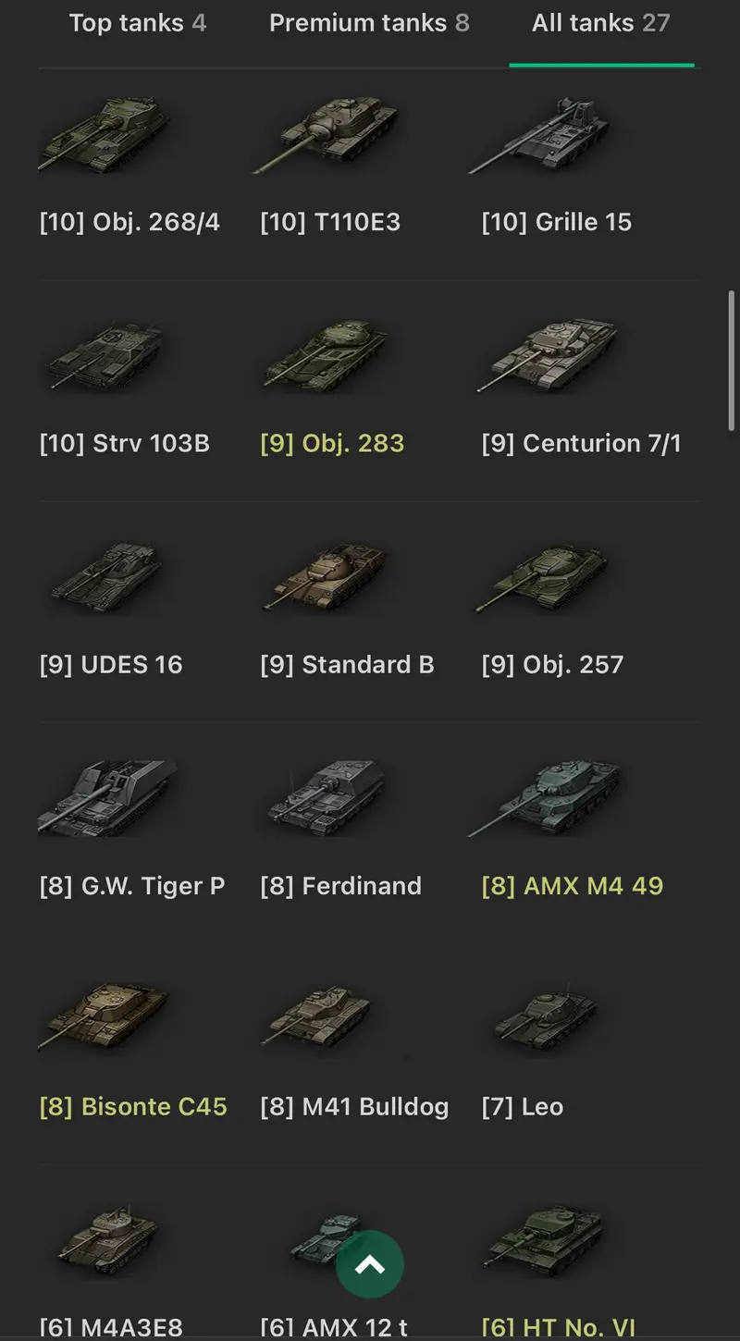Switch to the Top tanks tab
The image size is (740, 1341).
pyautogui.click(x=138, y=23)
